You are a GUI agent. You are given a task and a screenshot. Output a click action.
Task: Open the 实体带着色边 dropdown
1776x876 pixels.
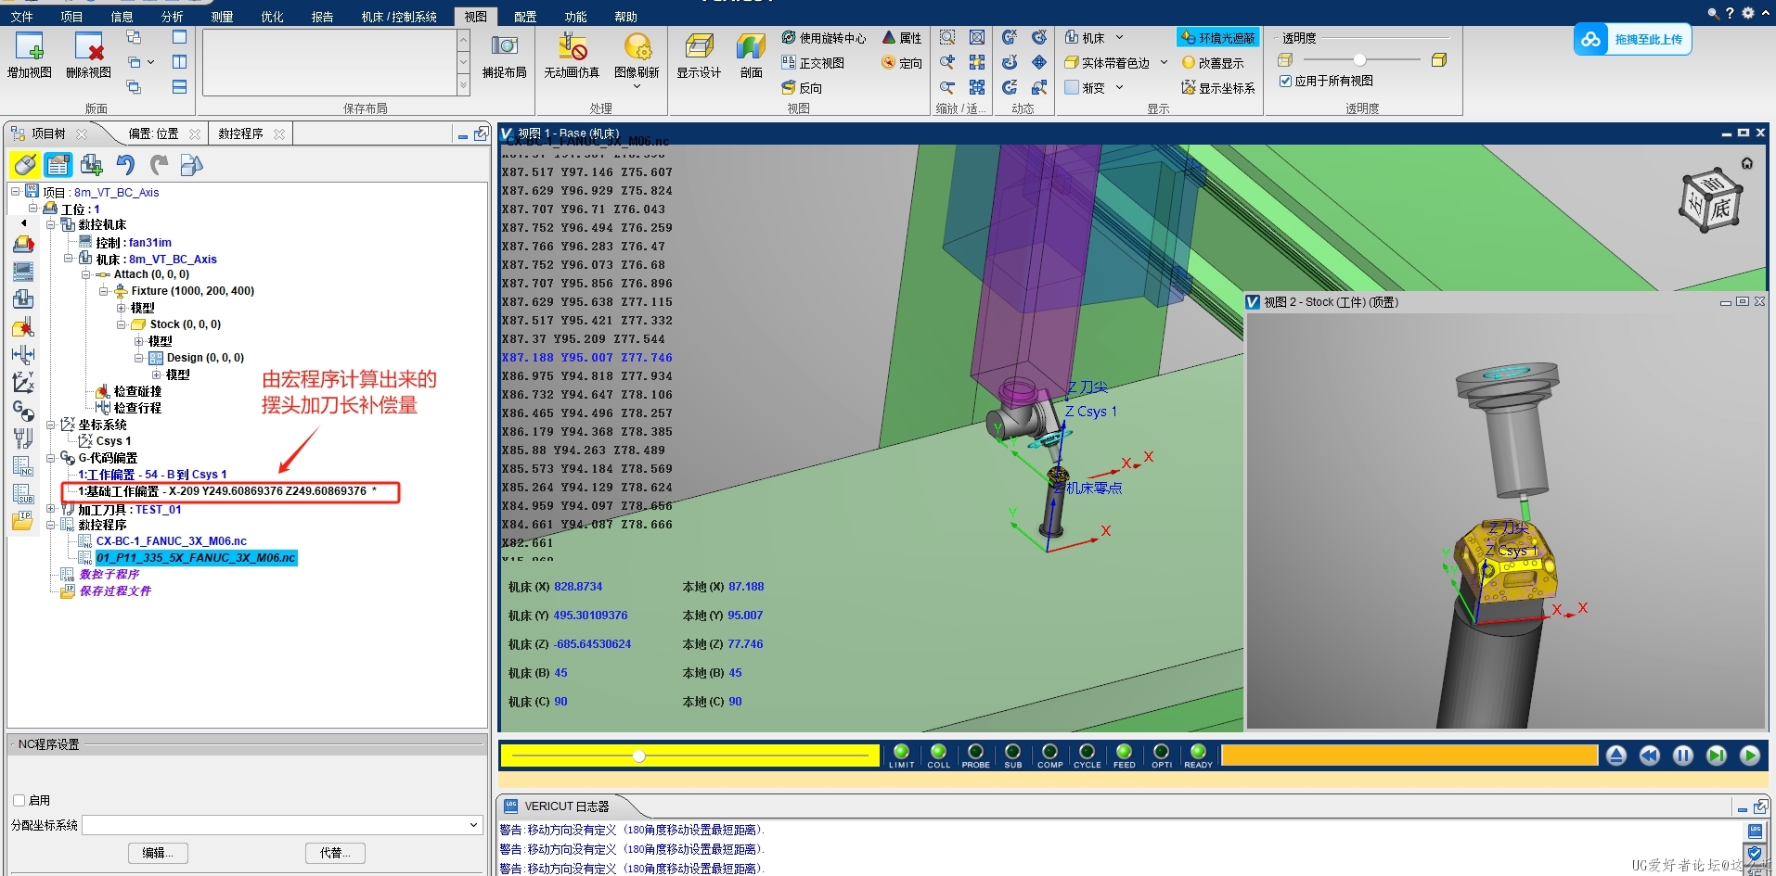point(1164,63)
